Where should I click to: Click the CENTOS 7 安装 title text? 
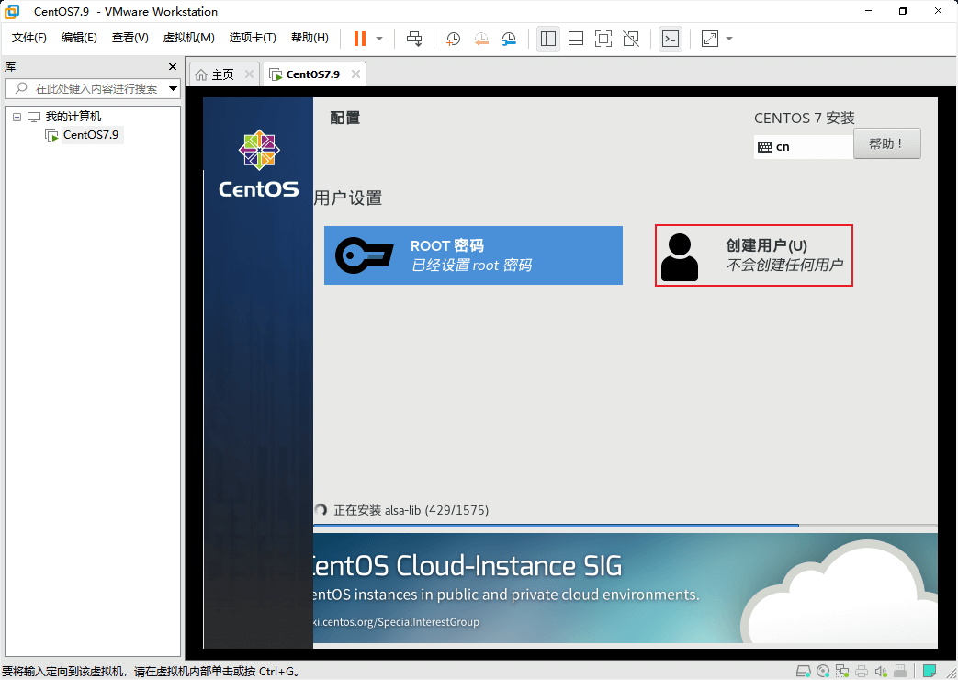[x=804, y=118]
